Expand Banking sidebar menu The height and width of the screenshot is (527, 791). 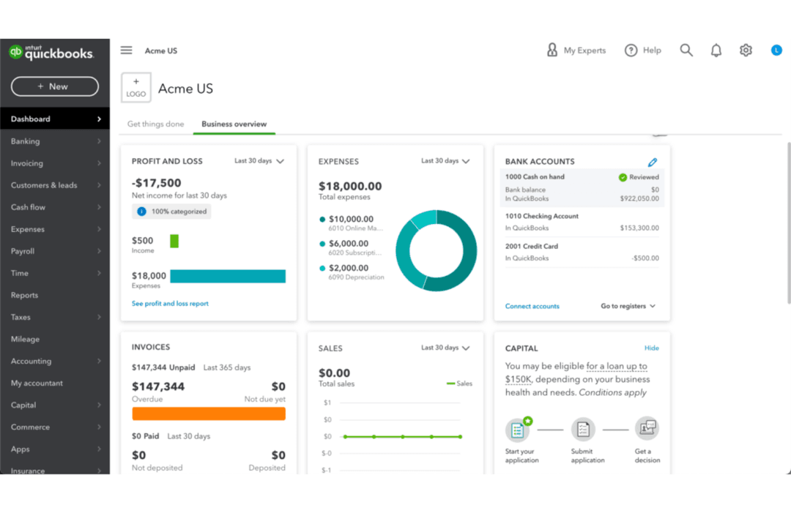click(55, 141)
